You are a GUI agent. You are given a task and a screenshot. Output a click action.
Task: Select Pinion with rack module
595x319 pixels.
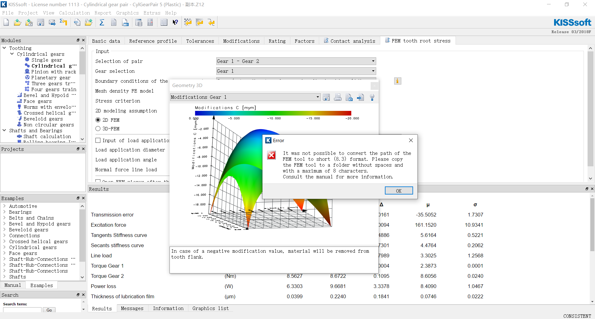coord(54,72)
